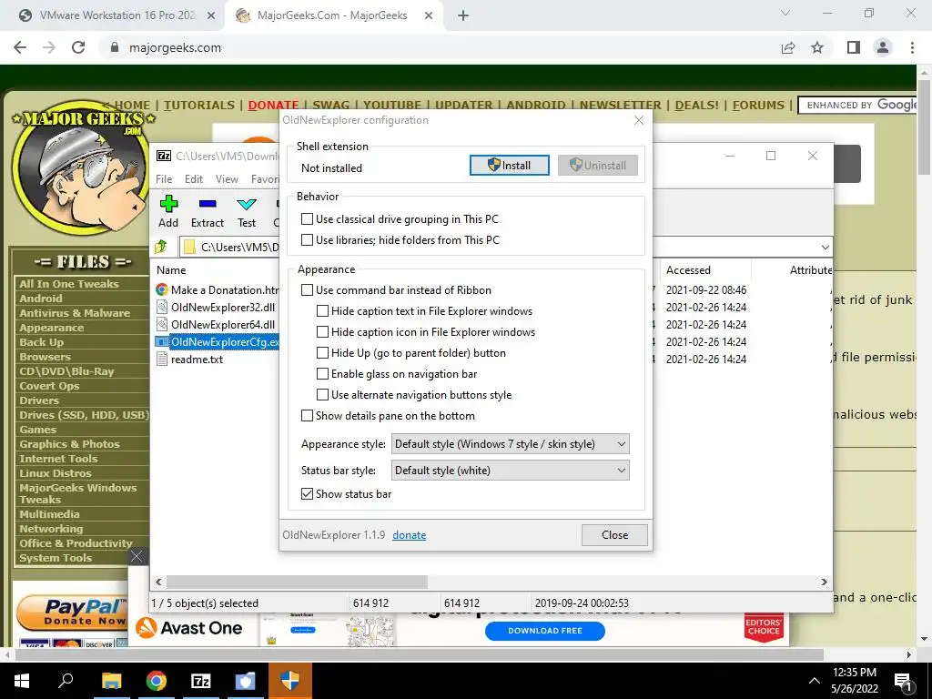Click the PayPal Donate Now image
Viewport: 932px width, 699px height.
pos(71,613)
